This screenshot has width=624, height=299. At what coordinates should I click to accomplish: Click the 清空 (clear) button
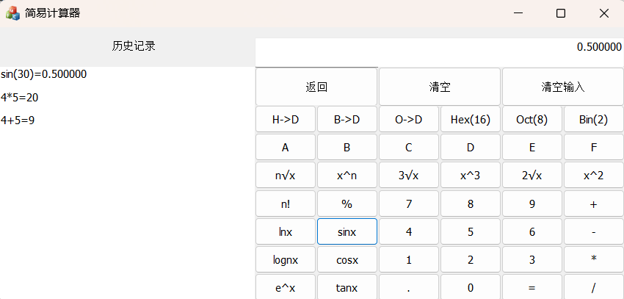coord(440,87)
